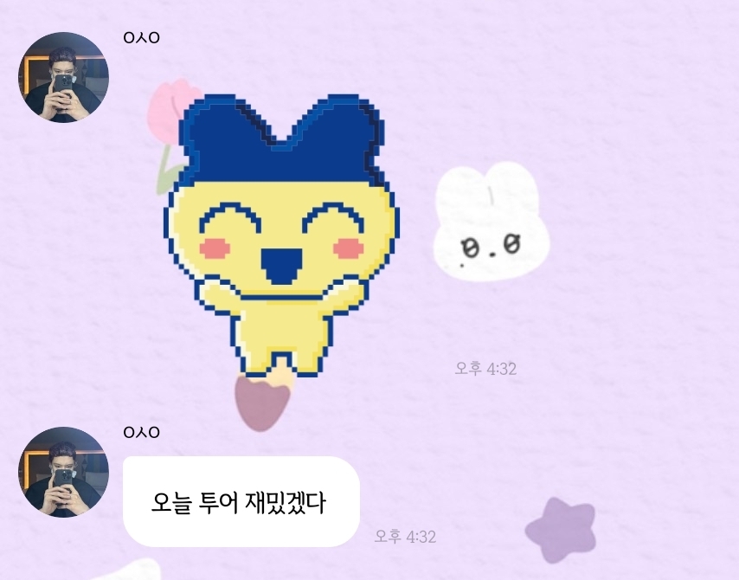The height and width of the screenshot is (580, 739).
Task: Select the 오늘 투어 재밌겠다 message bubble
Action: coord(241,502)
